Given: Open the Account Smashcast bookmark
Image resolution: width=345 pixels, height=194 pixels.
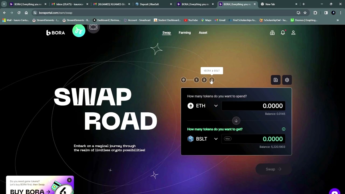Looking at the screenshot, I should pyautogui.click(x=137, y=20).
